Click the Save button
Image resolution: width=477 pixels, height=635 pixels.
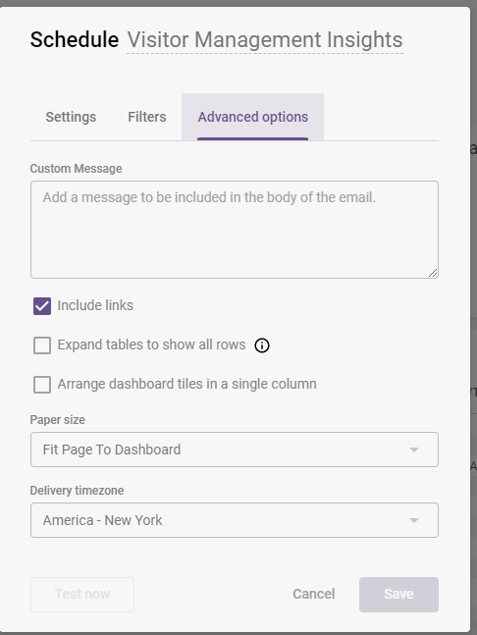click(398, 594)
